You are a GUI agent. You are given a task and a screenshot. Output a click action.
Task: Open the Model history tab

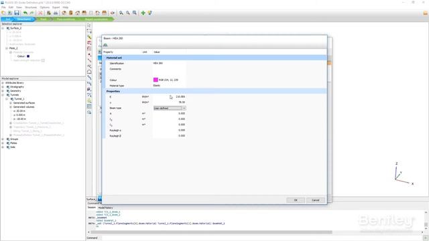(x=105, y=208)
